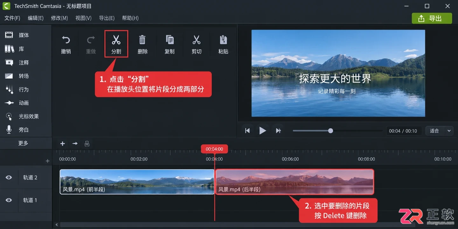Open the 媒体 media panel

pyautogui.click(x=17, y=35)
